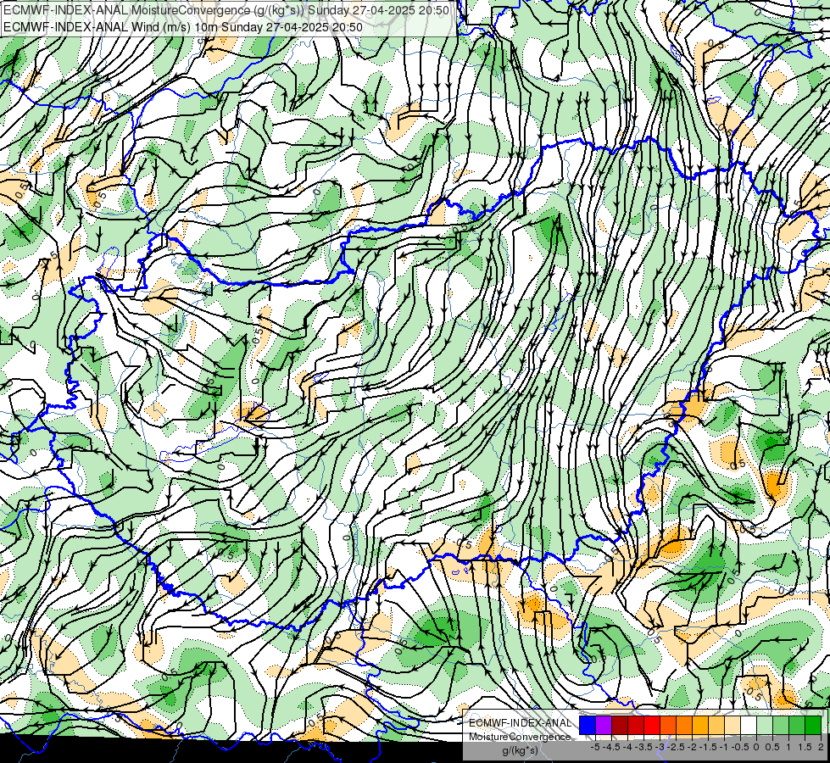This screenshot has width=830, height=763.
Task: Pick the maroon swatch between -4 and -3.5
Action: coord(620,726)
